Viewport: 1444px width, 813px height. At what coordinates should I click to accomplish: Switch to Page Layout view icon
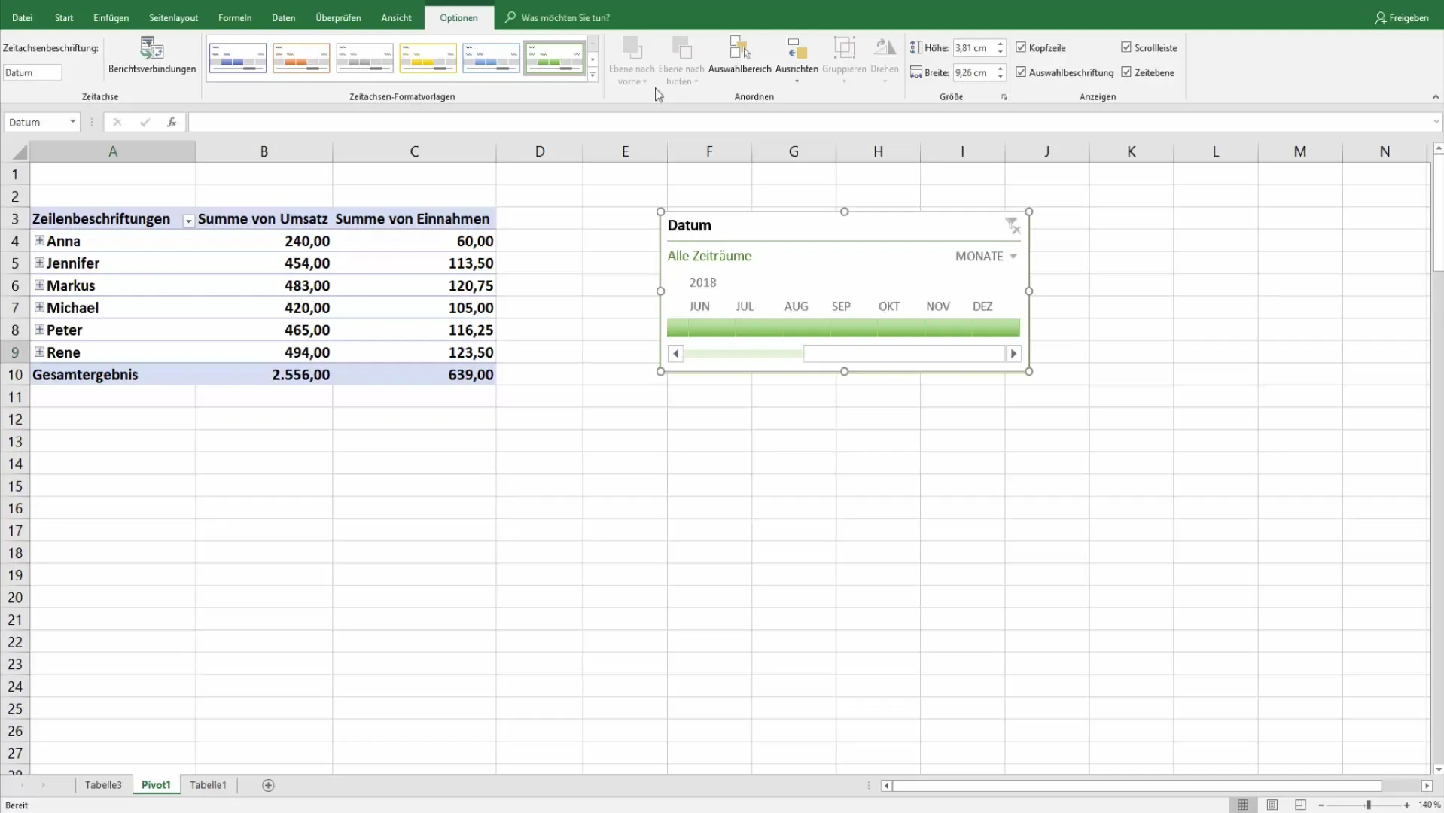[x=1272, y=805]
